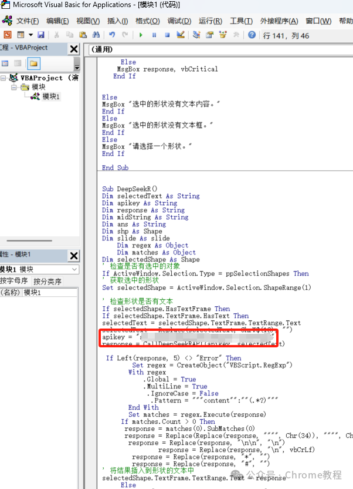Open Find with the binoculars icon
353x489 pixels.
pos(96,35)
